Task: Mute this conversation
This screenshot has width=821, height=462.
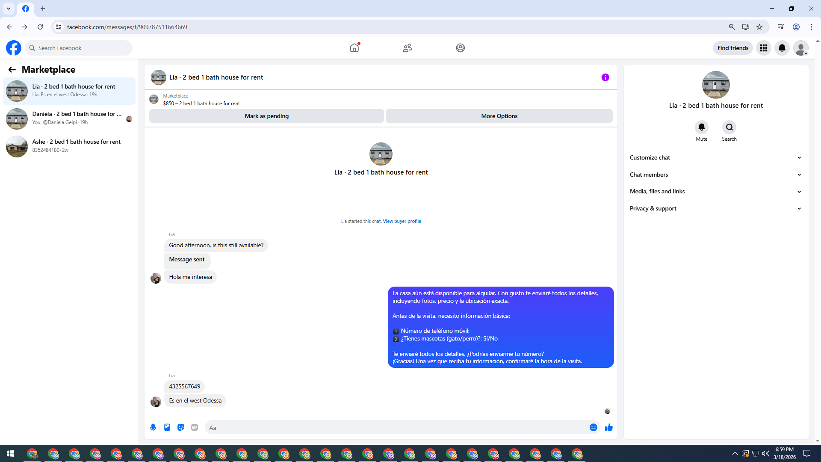Action: click(701, 127)
